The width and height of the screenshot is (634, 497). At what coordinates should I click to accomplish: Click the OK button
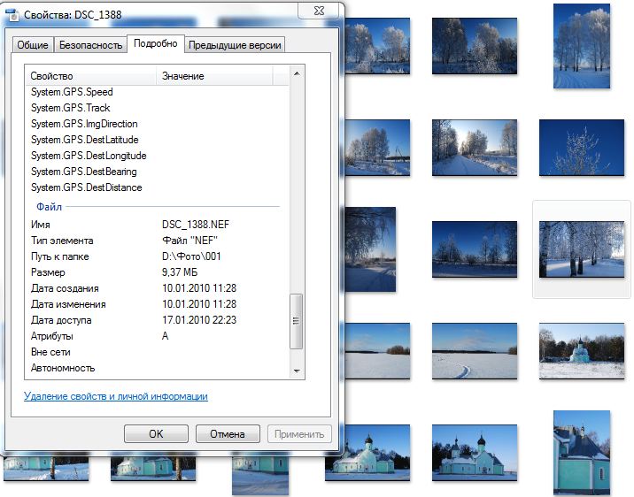156,434
